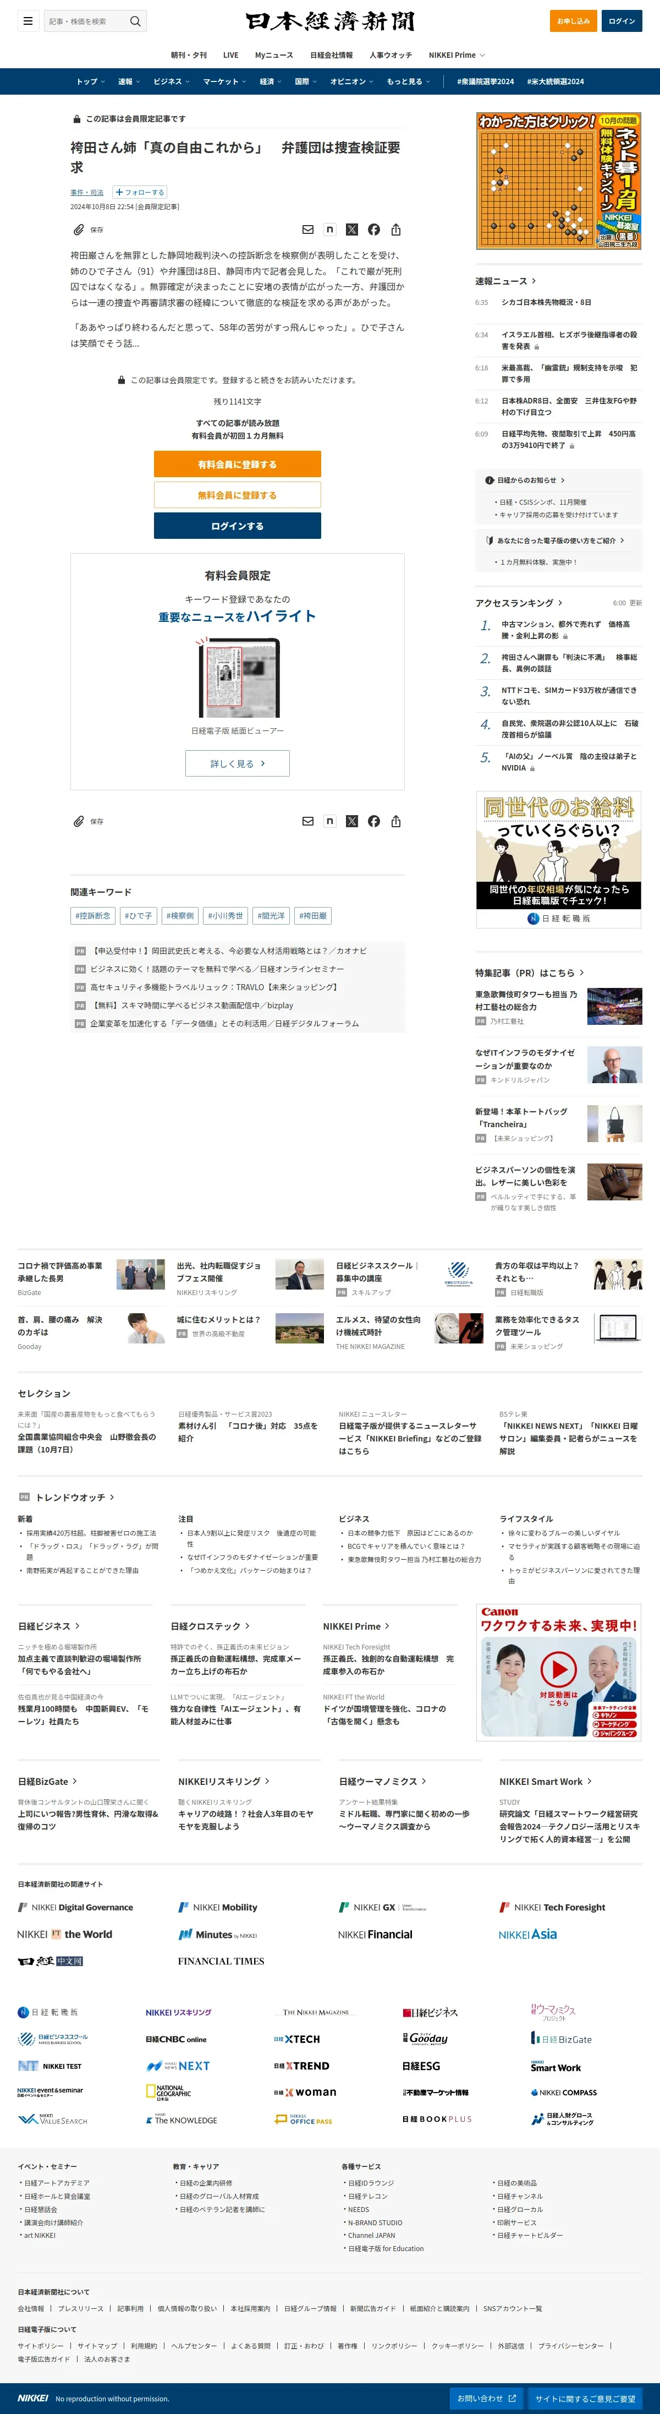Click the NIKKEI Digital Governance logo
The width and height of the screenshot is (660, 2414).
pyautogui.click(x=76, y=1907)
